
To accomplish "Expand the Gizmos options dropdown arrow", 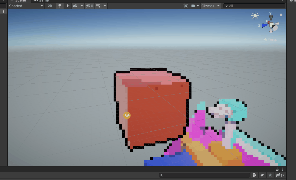I will coord(218,6).
